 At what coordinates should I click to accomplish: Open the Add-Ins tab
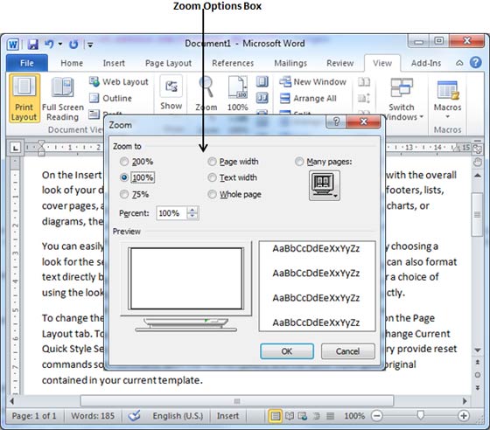point(426,63)
